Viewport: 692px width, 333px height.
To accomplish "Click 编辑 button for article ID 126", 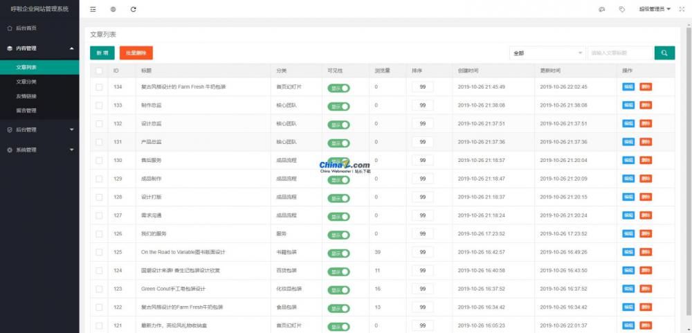I will 628,233.
